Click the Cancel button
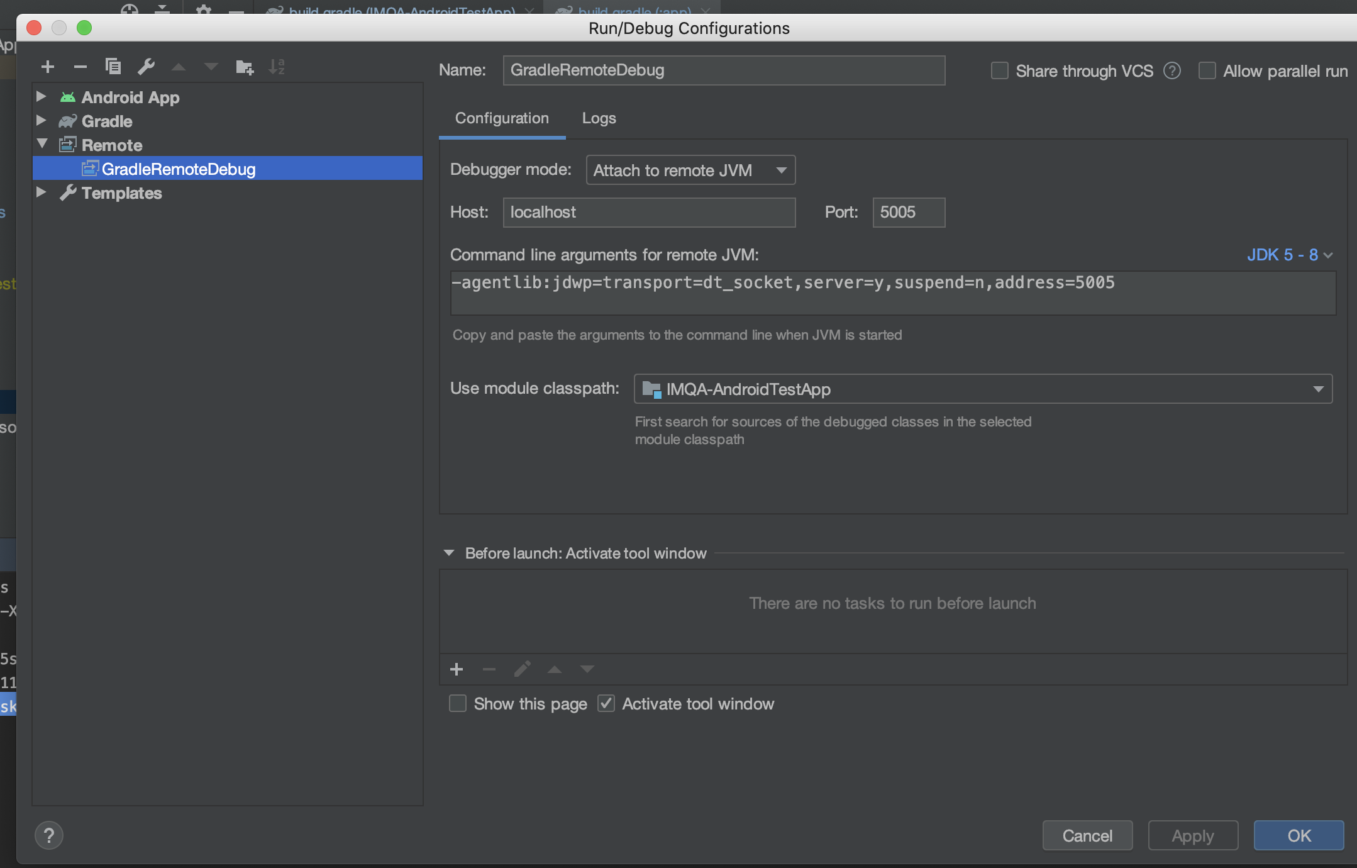This screenshot has width=1357, height=868. (x=1087, y=835)
